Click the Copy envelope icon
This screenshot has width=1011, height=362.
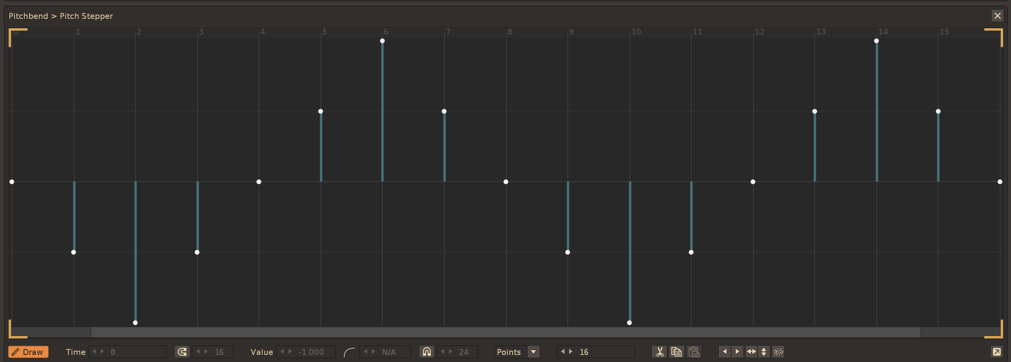(x=676, y=352)
